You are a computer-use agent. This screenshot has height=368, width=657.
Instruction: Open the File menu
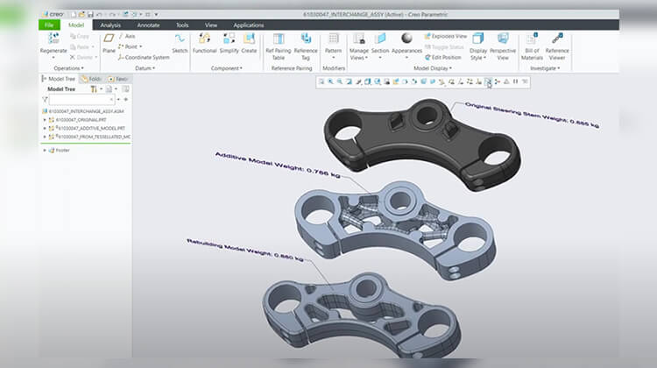(x=49, y=25)
